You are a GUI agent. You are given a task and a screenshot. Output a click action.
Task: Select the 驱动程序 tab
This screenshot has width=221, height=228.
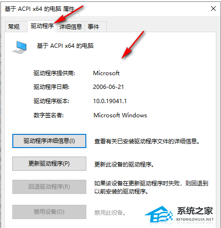42,26
